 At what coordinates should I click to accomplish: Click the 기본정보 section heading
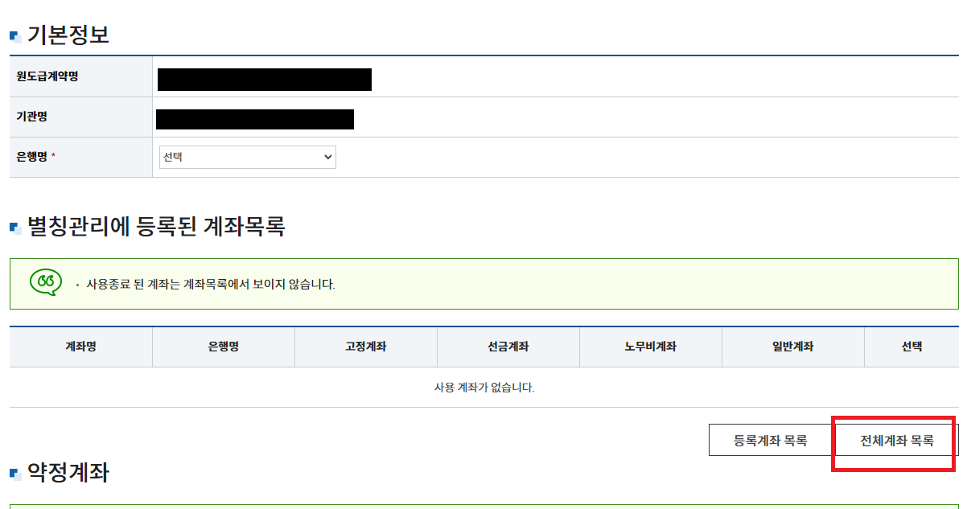pyautogui.click(x=68, y=35)
